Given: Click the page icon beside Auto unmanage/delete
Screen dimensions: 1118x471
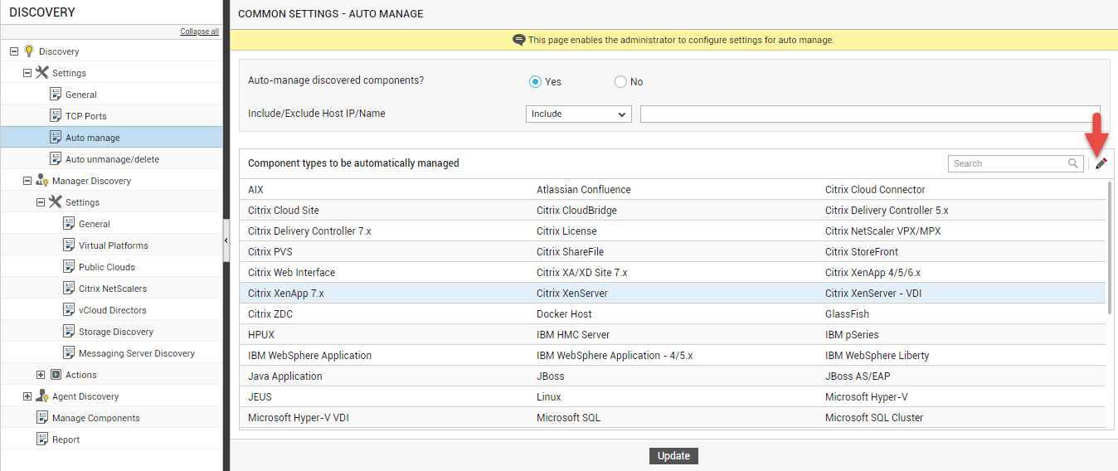Looking at the screenshot, I should point(56,159).
